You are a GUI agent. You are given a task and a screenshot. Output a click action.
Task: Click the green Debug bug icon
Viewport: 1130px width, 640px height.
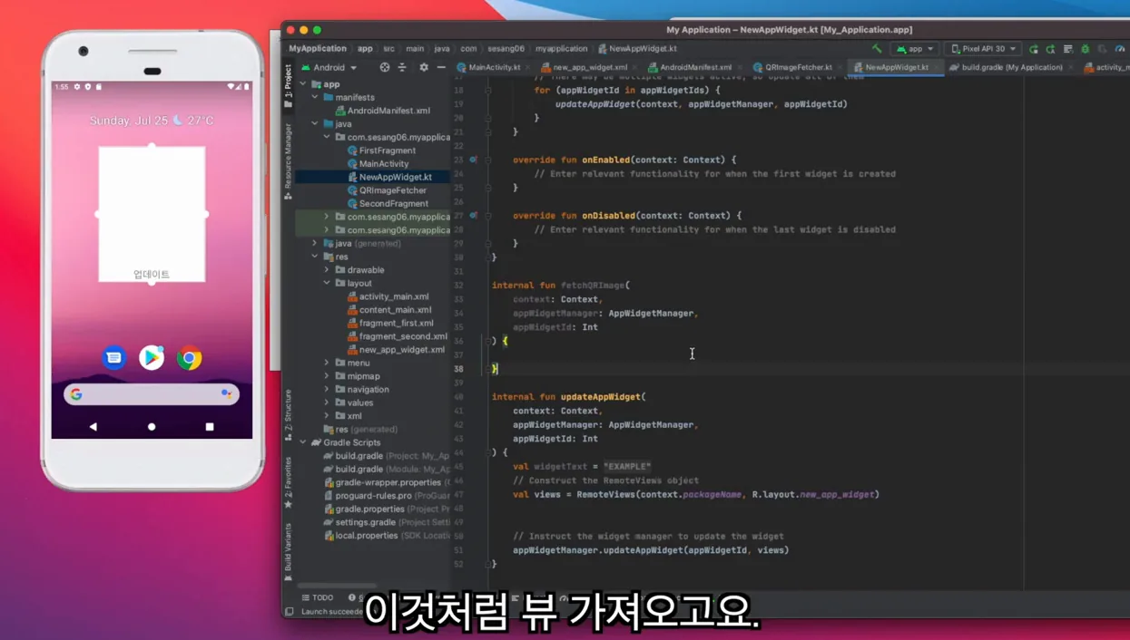tap(1085, 49)
